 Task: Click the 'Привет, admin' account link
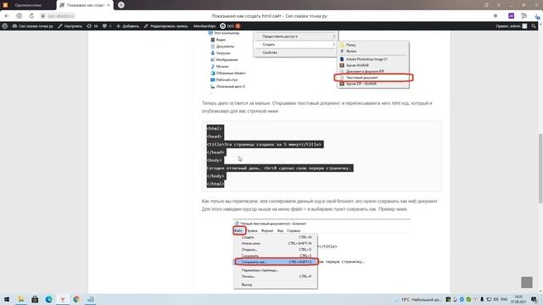[x=511, y=26]
